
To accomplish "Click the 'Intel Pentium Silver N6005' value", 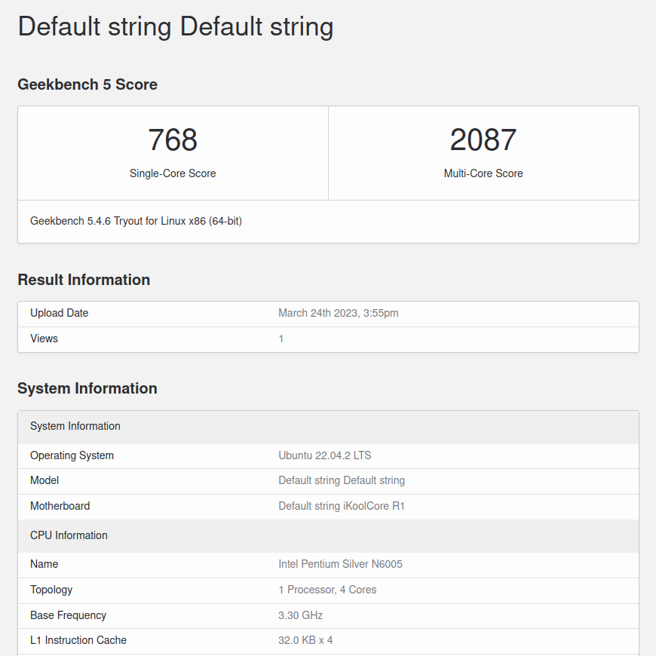I will click(x=341, y=564).
